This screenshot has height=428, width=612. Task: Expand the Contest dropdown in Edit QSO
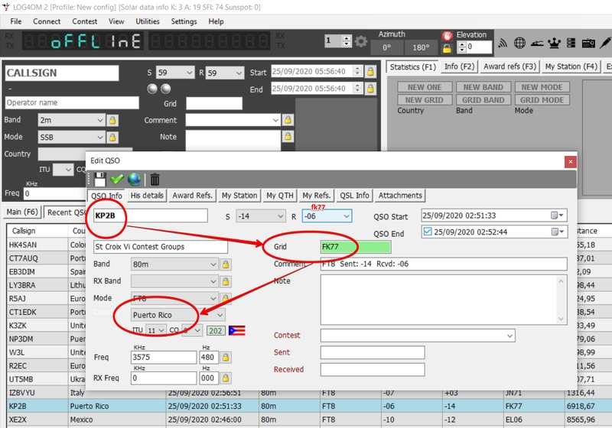pyautogui.click(x=509, y=336)
